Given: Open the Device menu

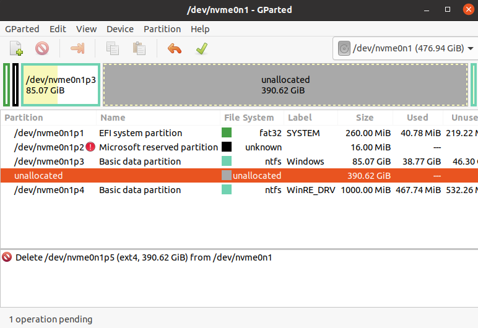Looking at the screenshot, I should pos(120,29).
